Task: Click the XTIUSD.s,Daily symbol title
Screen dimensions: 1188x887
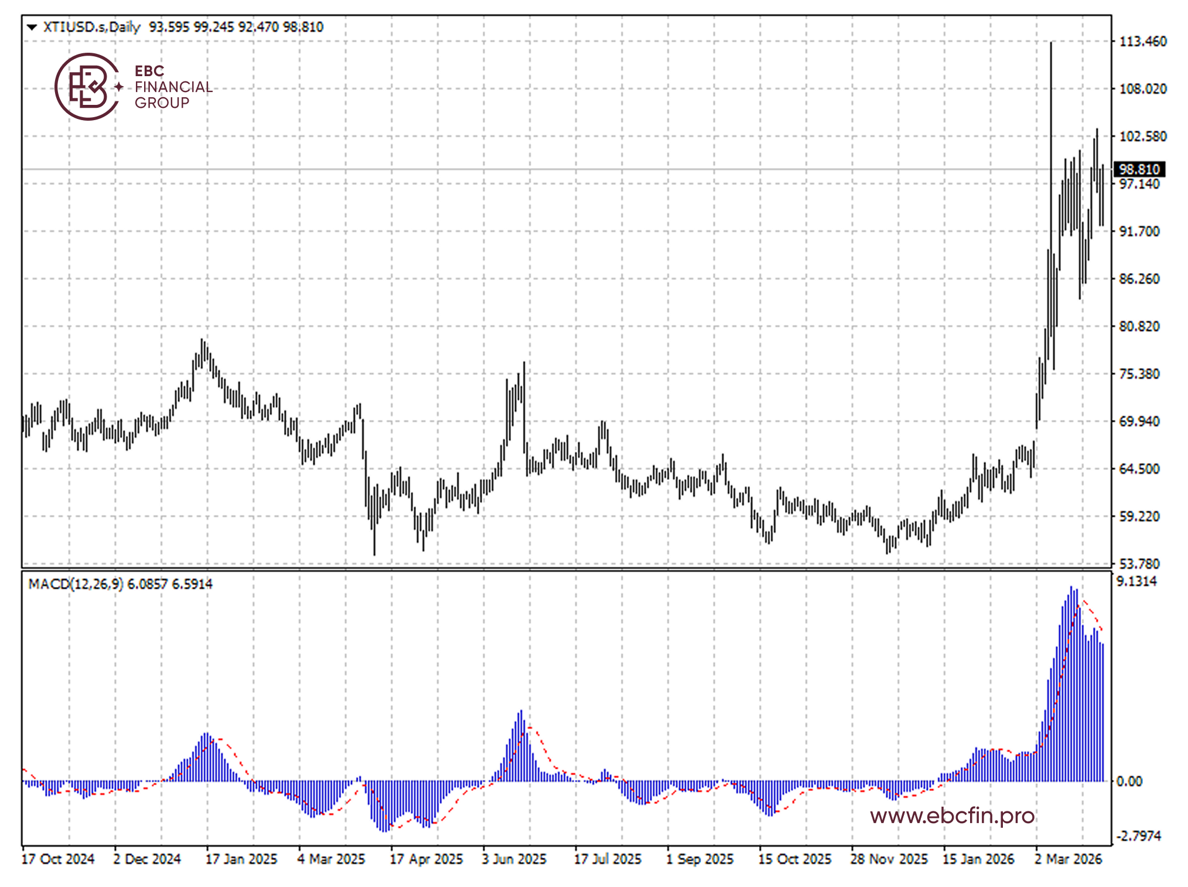Action: coord(92,27)
